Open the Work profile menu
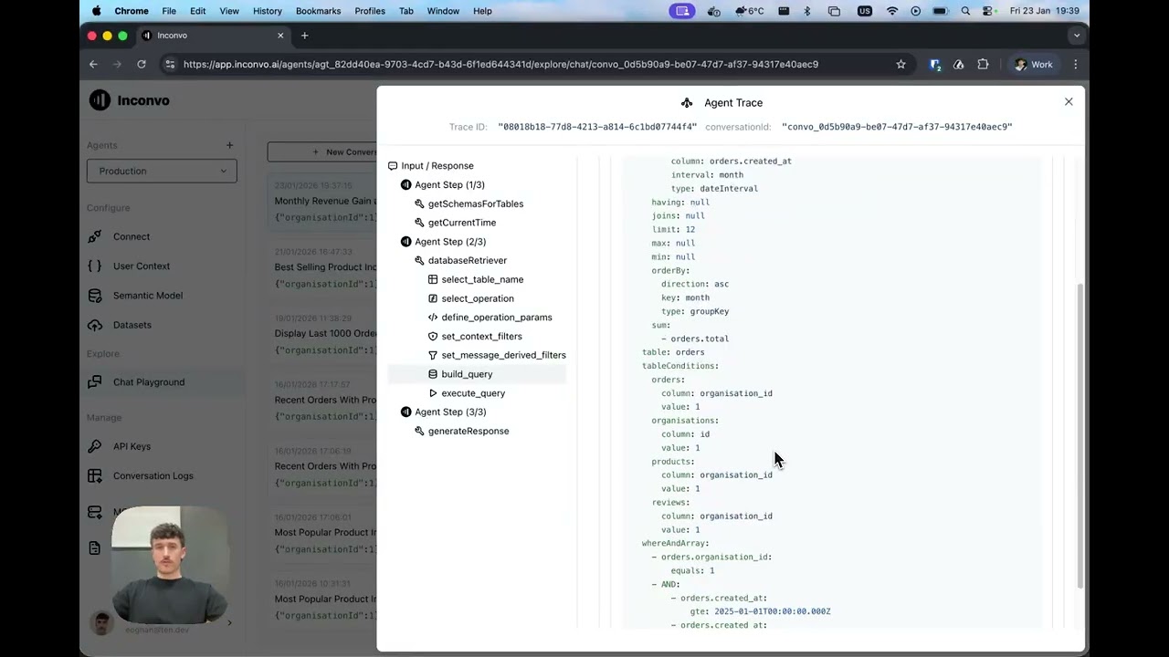 pos(1033,64)
